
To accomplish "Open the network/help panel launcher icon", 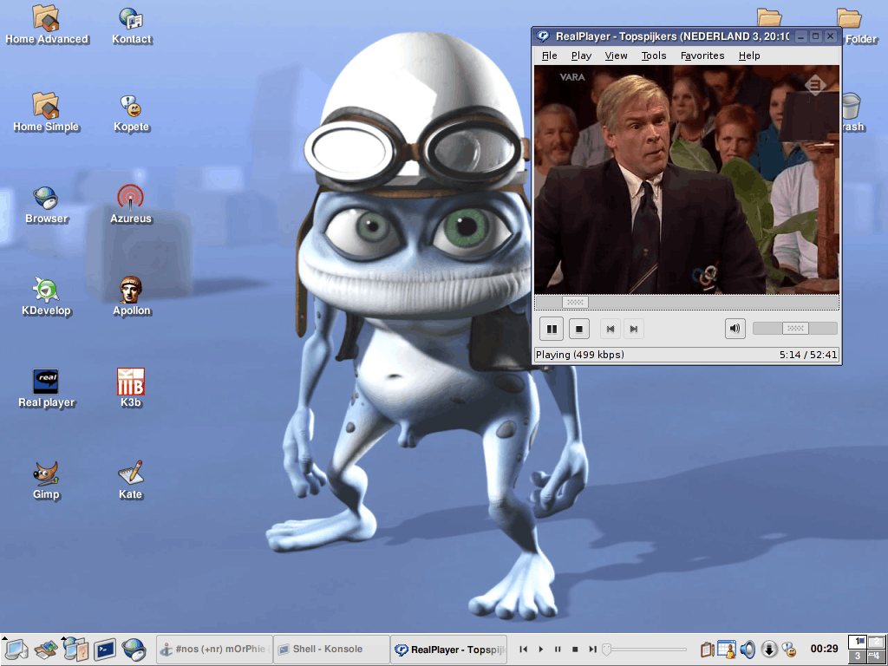I will coord(75,649).
